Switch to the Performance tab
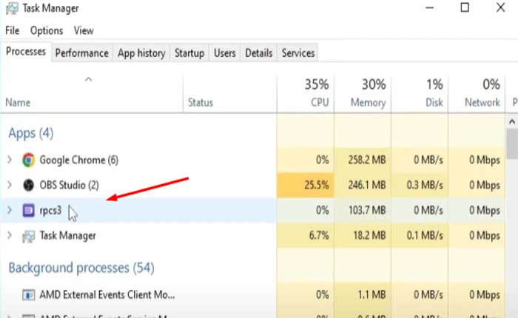 point(82,53)
